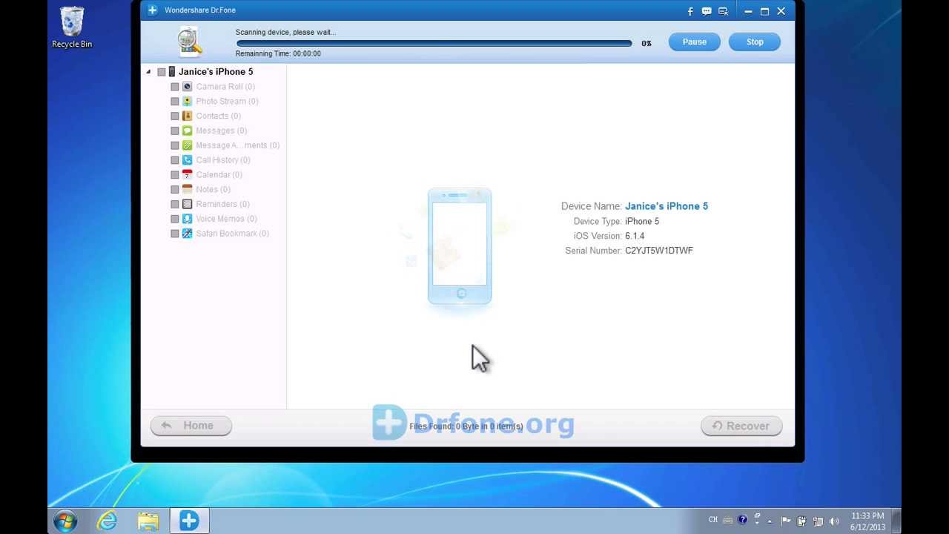Click the Recover button
Viewport: 949px width, 534px height.
pyautogui.click(x=741, y=426)
